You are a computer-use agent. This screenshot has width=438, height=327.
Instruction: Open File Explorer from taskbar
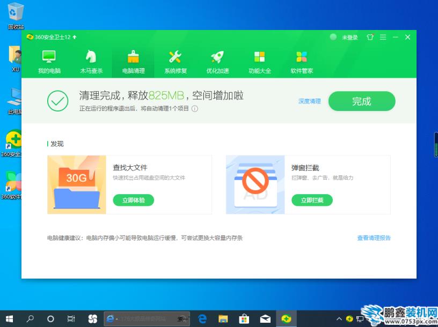click(x=223, y=318)
